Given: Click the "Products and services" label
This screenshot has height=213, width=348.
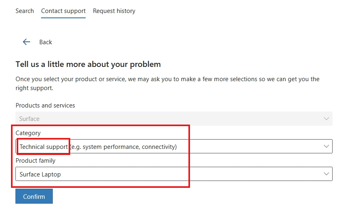Looking at the screenshot, I should [45, 105].
